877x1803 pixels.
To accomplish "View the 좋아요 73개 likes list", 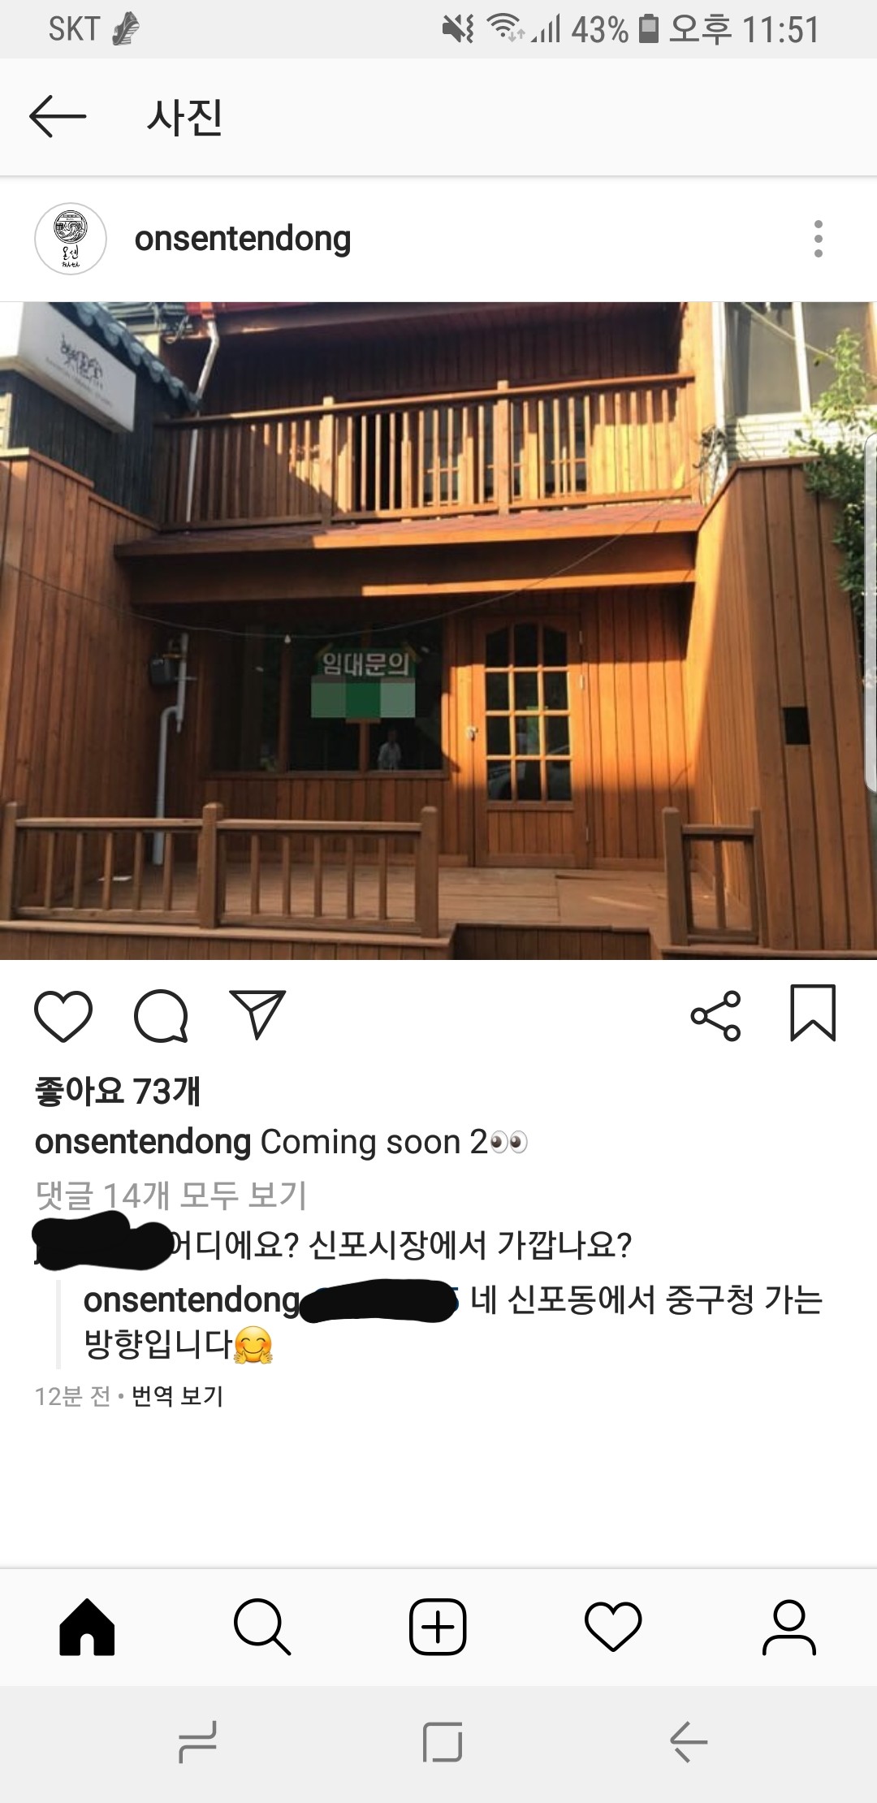I will click(x=118, y=1091).
